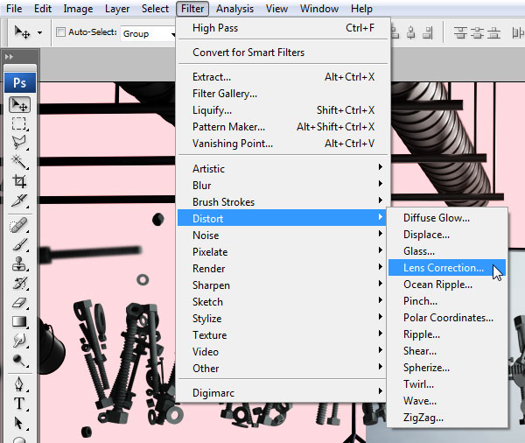Select the Clone Stamp tool
Viewport: 525px width, 443px height.
pyautogui.click(x=20, y=264)
